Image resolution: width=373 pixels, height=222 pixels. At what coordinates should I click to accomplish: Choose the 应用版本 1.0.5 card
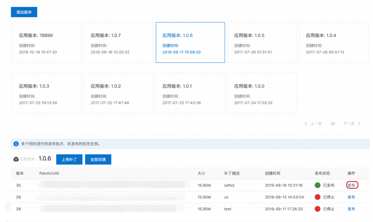(262, 43)
